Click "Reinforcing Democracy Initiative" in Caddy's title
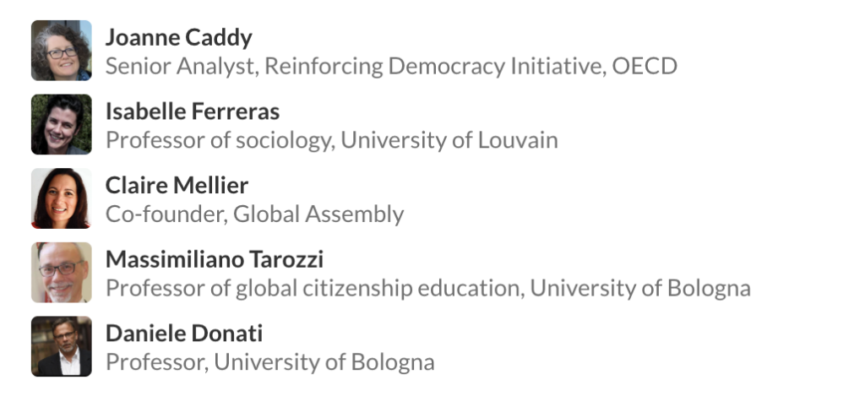Image resolution: width=865 pixels, height=407 pixels. coord(433,66)
